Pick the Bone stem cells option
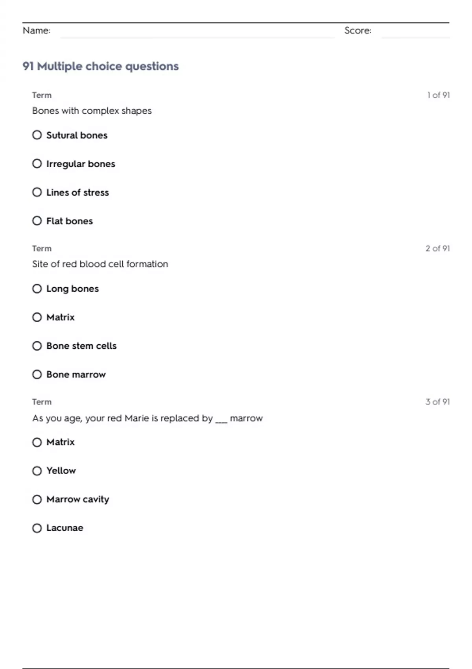 click(37, 346)
